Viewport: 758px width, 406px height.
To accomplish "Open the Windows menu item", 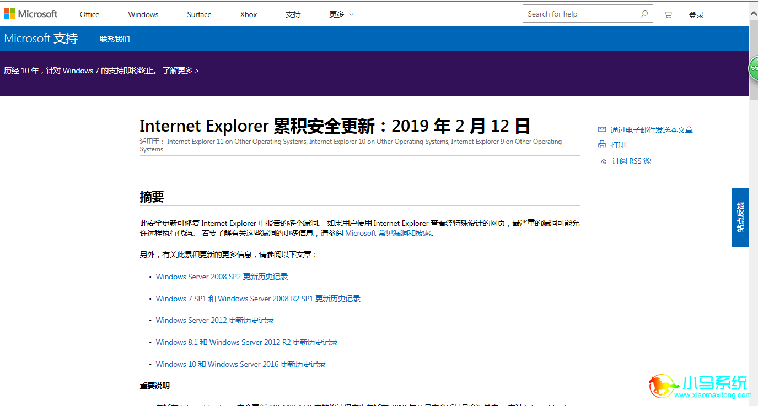I will (143, 14).
